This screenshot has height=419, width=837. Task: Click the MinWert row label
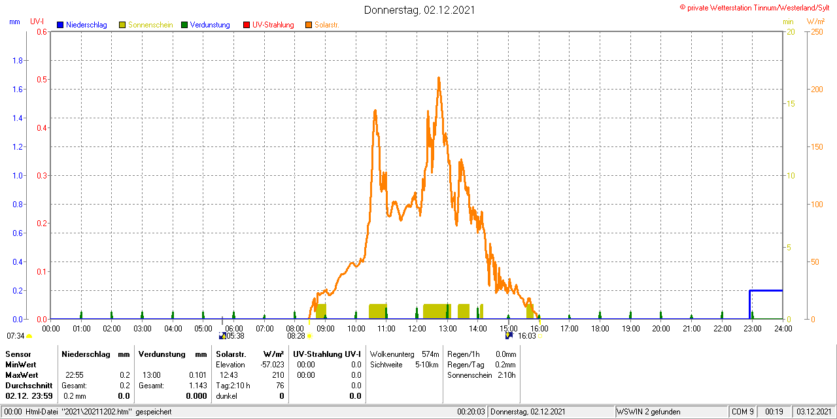tap(21, 365)
